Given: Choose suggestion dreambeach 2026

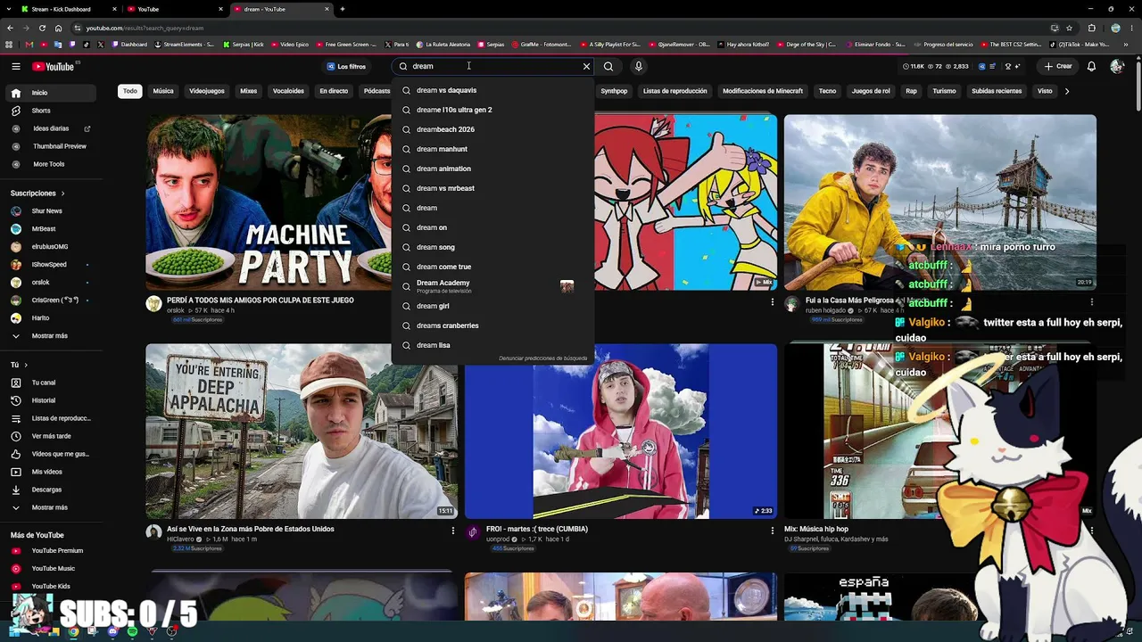Looking at the screenshot, I should [492, 129].
